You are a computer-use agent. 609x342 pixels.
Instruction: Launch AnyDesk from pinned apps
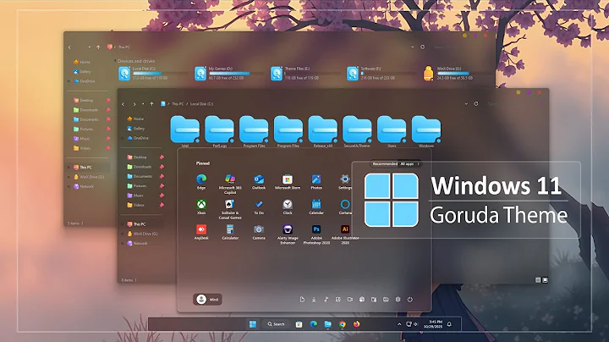pos(201,232)
